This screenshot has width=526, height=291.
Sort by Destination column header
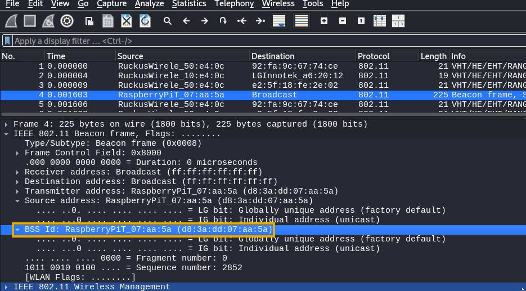303,56
